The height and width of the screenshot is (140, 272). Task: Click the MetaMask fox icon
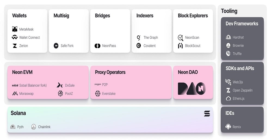[x=15, y=29]
